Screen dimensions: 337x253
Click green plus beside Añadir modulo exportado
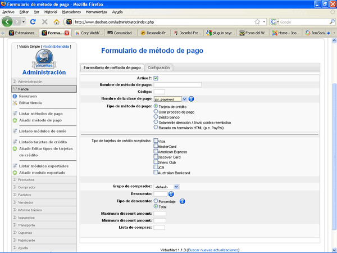15,173
